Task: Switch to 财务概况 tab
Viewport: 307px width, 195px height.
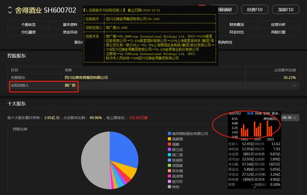Action: (x=237, y=25)
